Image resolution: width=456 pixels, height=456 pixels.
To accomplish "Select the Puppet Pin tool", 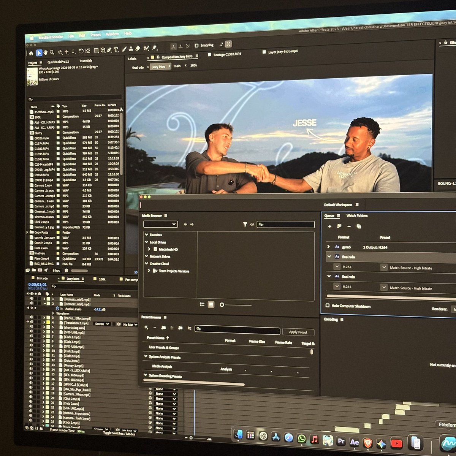I will pyautogui.click(x=155, y=48).
